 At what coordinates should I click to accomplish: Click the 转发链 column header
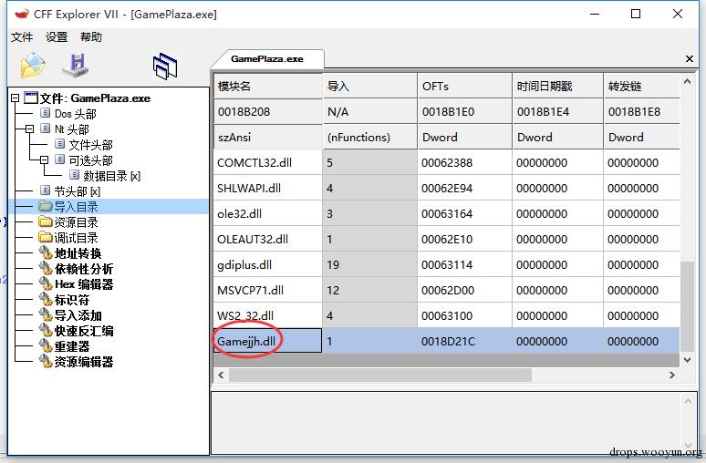641,86
